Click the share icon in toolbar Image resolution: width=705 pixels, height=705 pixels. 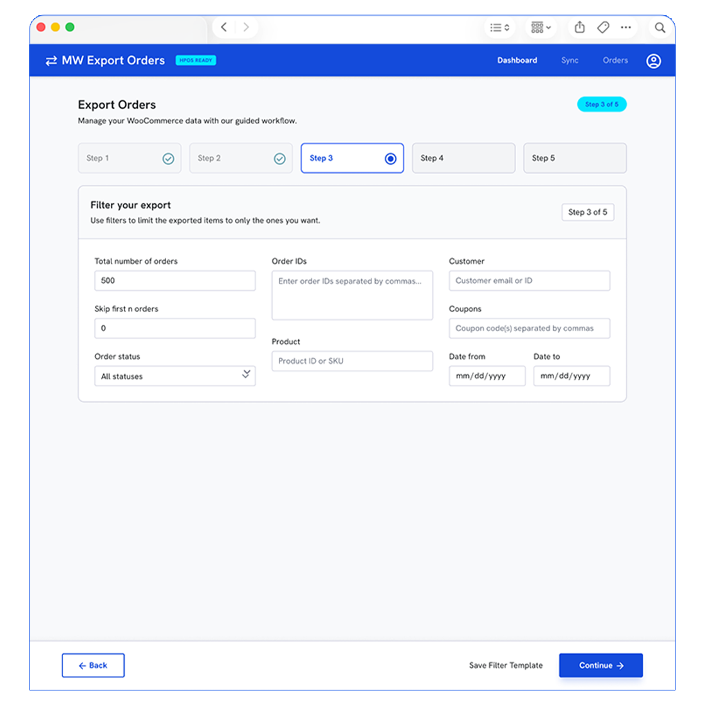(580, 28)
